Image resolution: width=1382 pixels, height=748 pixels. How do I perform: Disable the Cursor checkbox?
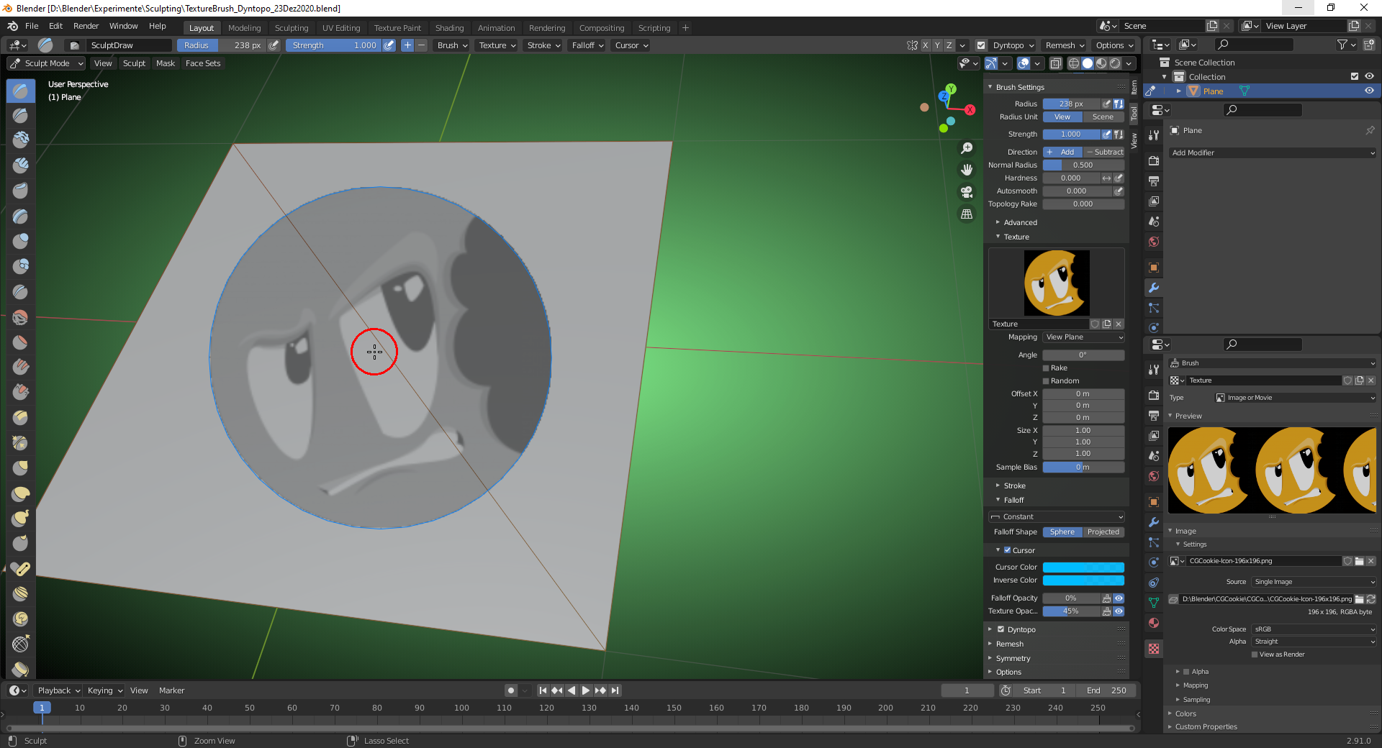pyautogui.click(x=1008, y=550)
